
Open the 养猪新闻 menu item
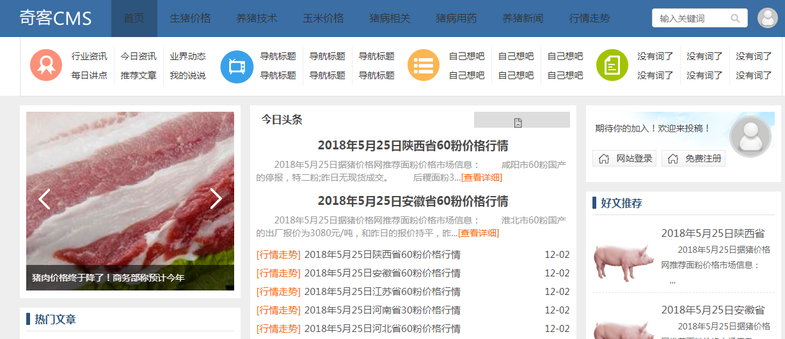[x=523, y=19]
